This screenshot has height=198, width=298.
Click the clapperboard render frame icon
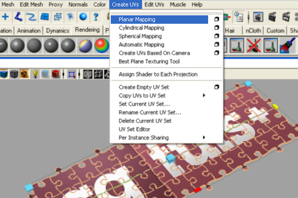[272, 17]
